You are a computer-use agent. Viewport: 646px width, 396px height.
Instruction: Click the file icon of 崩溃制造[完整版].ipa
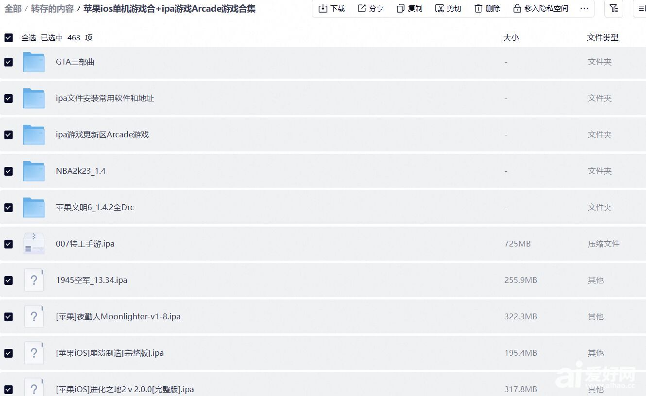click(34, 353)
